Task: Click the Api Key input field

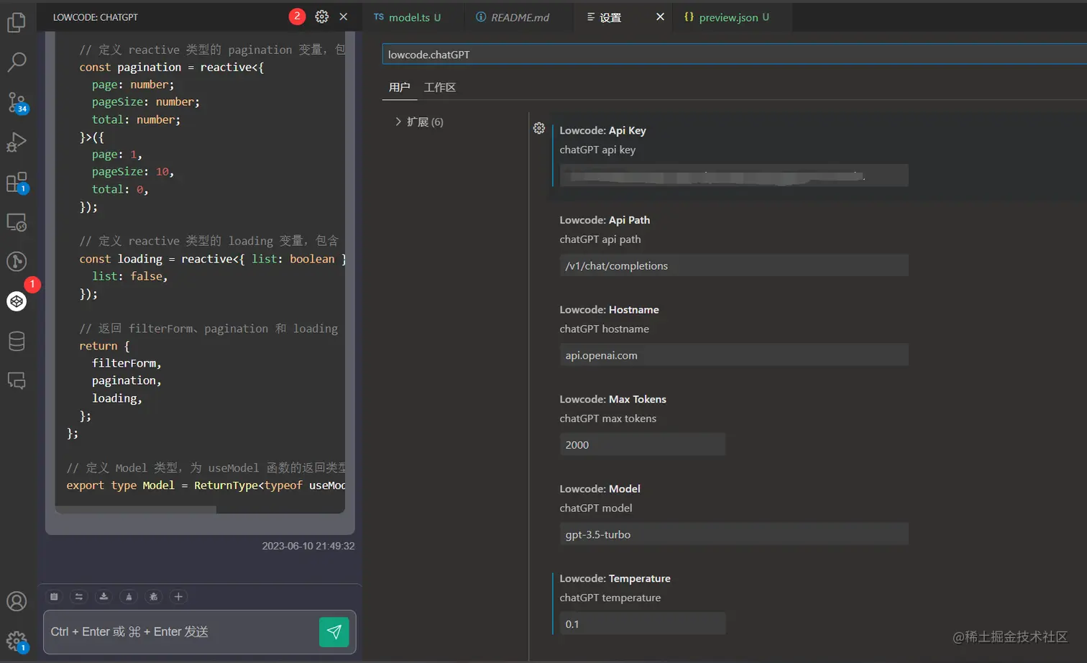Action: point(734,175)
